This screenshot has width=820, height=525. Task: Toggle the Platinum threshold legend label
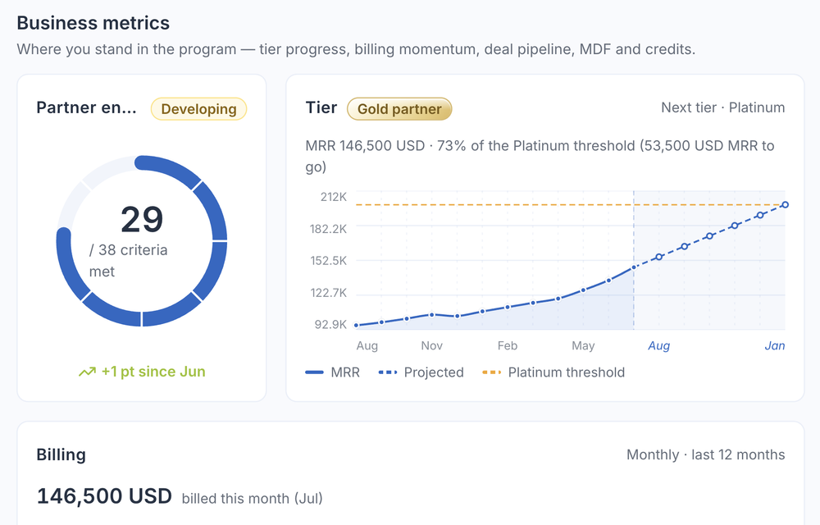point(567,372)
